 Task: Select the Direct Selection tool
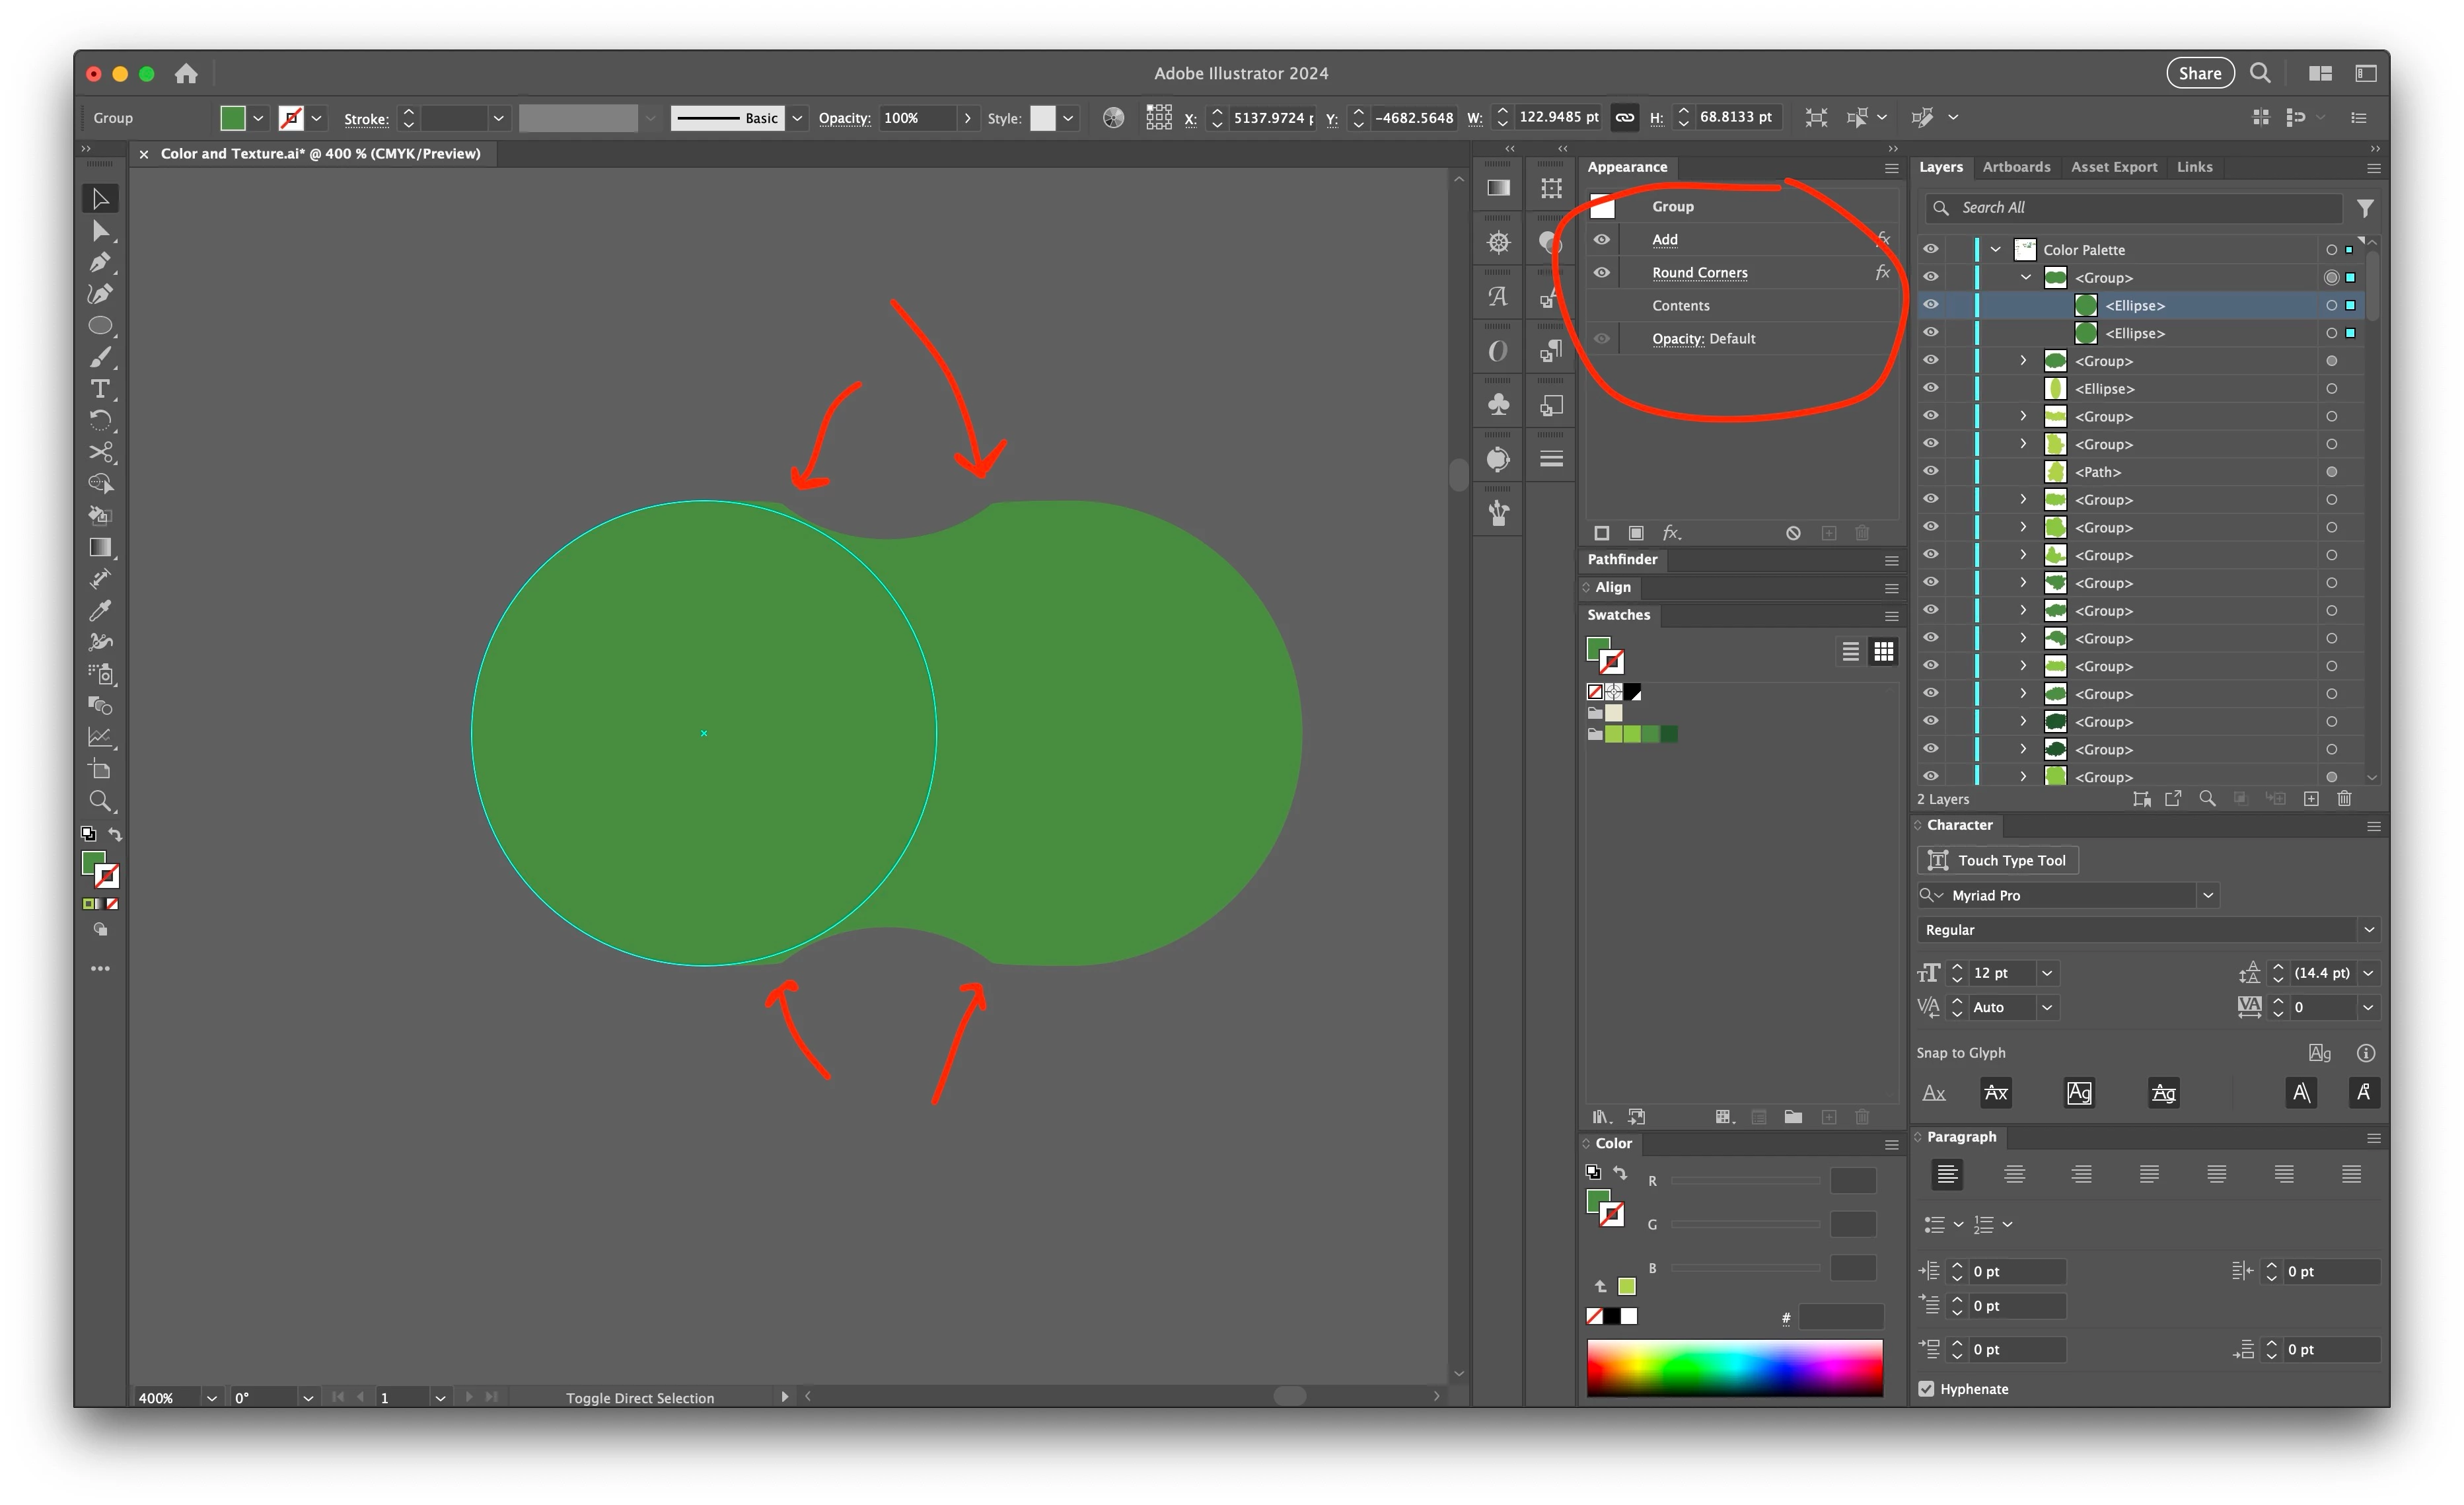tap(100, 231)
